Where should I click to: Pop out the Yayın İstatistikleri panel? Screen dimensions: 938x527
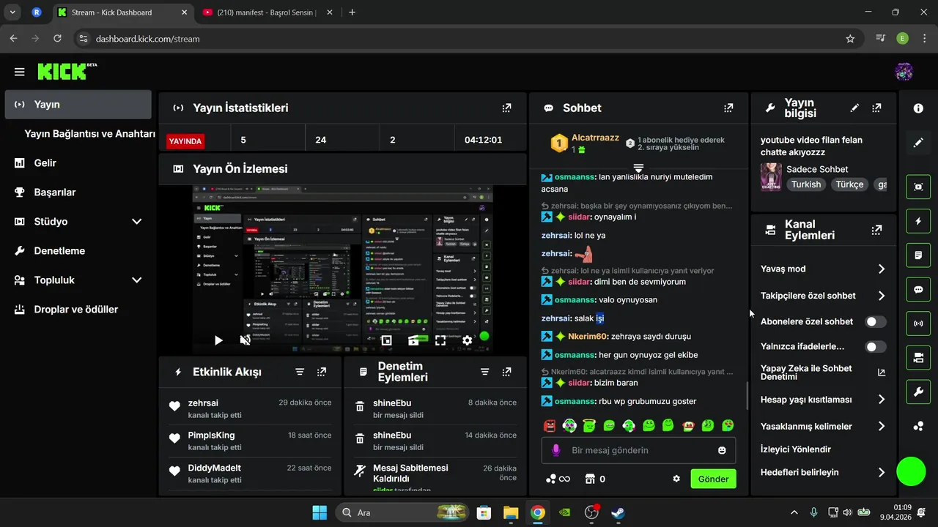pos(506,108)
